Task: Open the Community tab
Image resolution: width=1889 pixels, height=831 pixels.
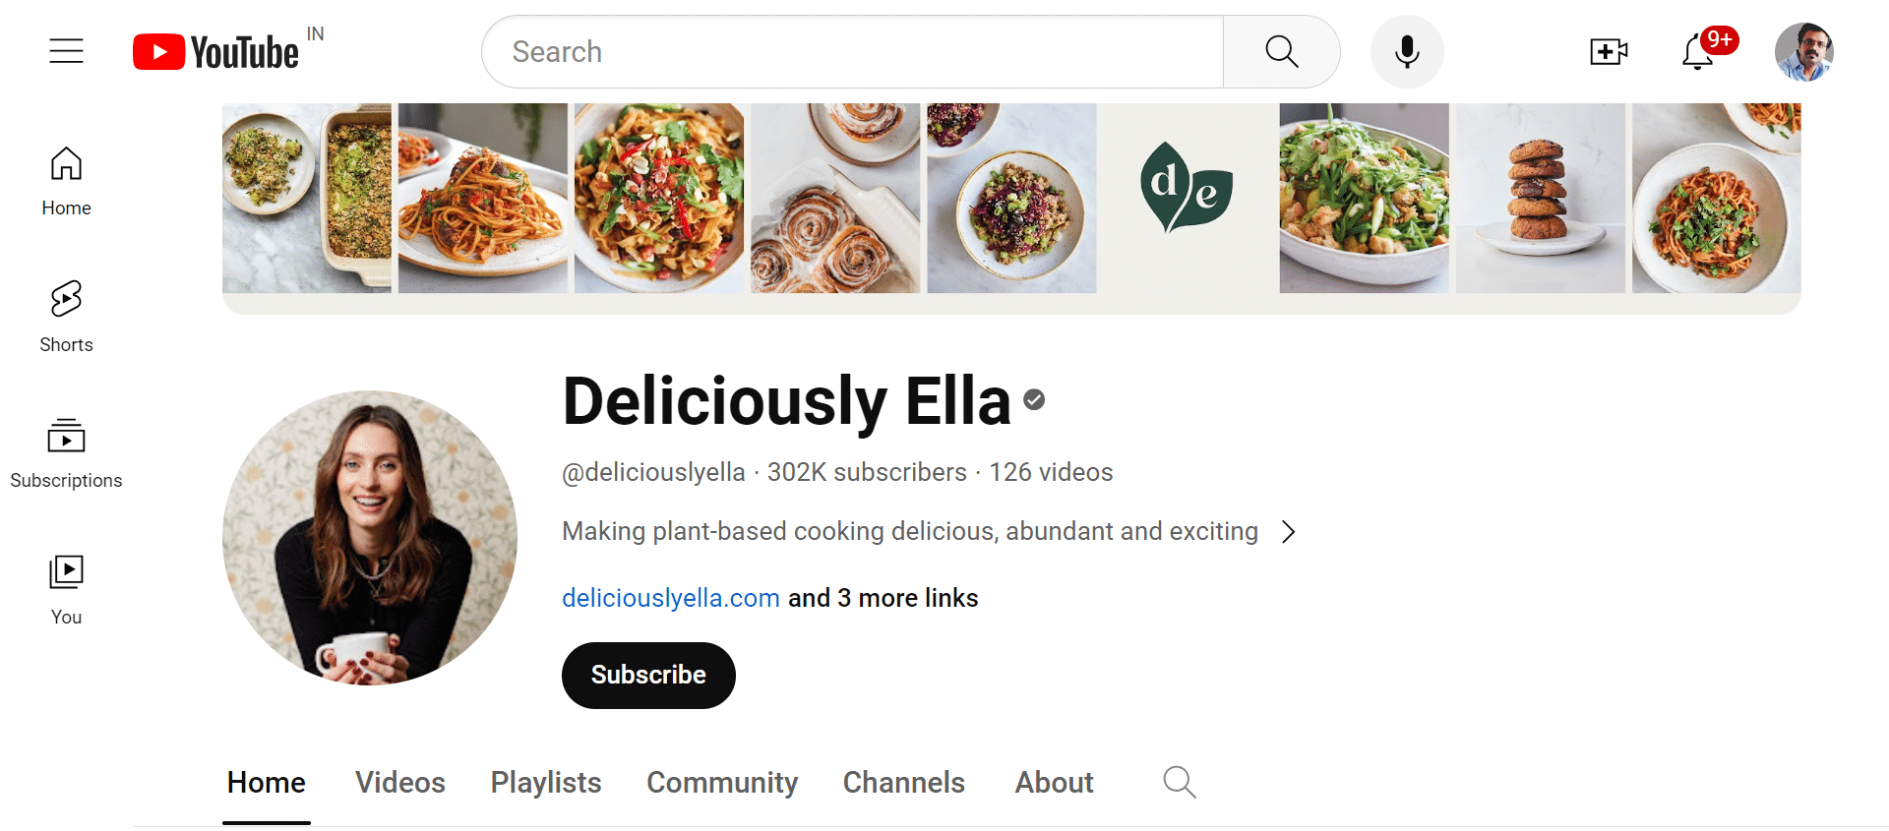Action: tap(722, 783)
